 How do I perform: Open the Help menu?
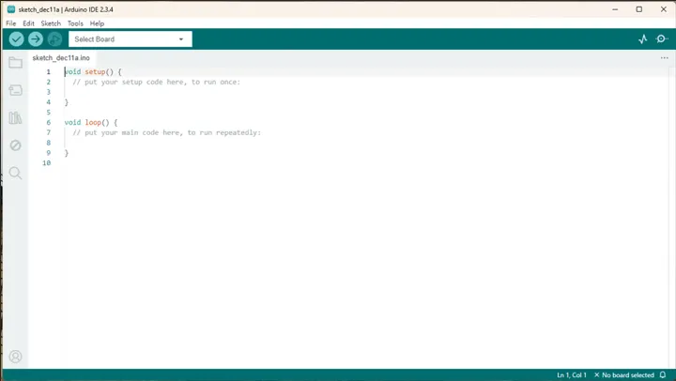pyautogui.click(x=97, y=23)
